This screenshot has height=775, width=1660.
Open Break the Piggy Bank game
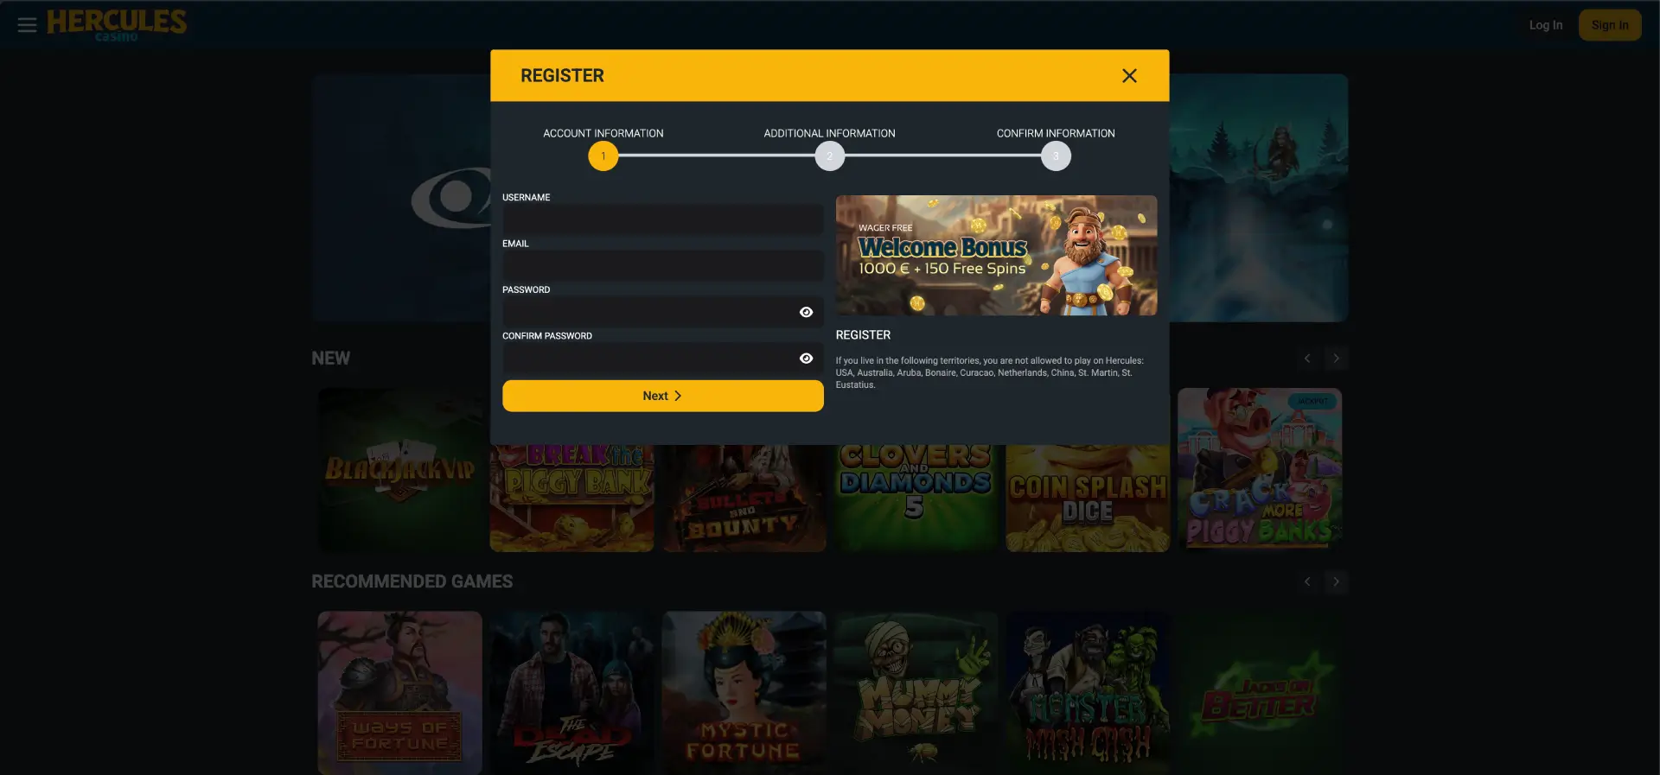coord(571,499)
